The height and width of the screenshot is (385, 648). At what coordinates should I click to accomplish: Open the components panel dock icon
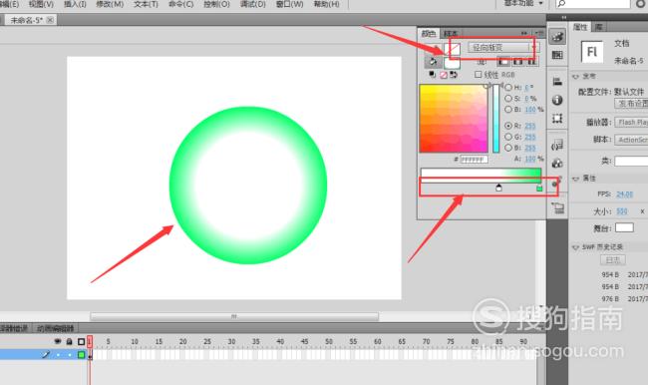coord(557,164)
